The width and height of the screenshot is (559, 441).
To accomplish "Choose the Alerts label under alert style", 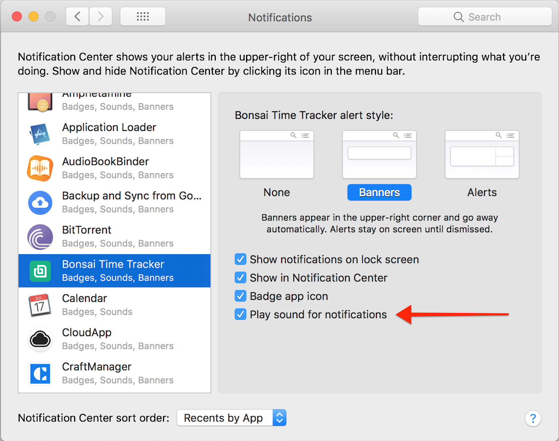I will tap(482, 192).
